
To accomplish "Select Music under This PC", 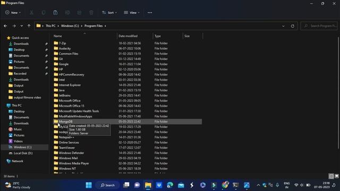I will 18,129.
